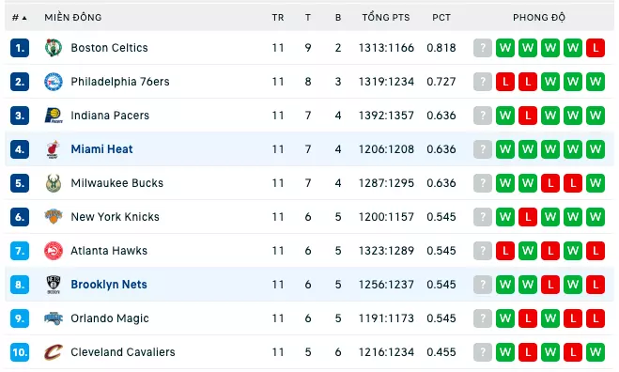Click the MIỀN ĐÔNG conference header
619x372 pixels.
coord(73,17)
